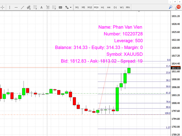Click the Bid Ask Spread text line

coord(102,61)
